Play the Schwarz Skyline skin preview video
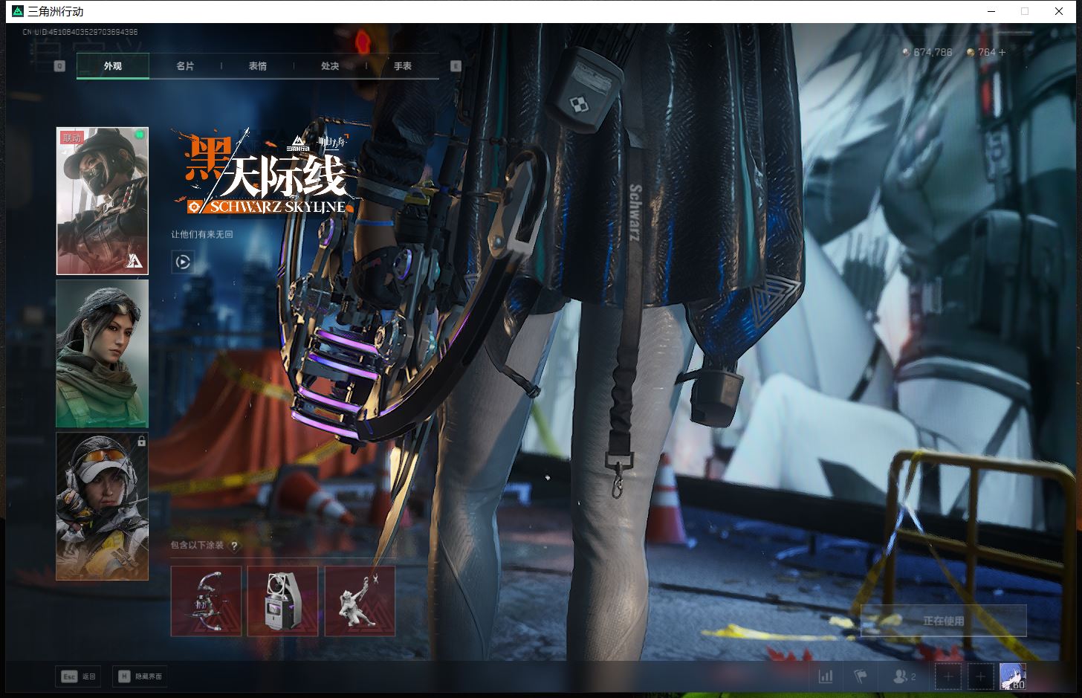The height and width of the screenshot is (698, 1082). pyautogui.click(x=183, y=262)
